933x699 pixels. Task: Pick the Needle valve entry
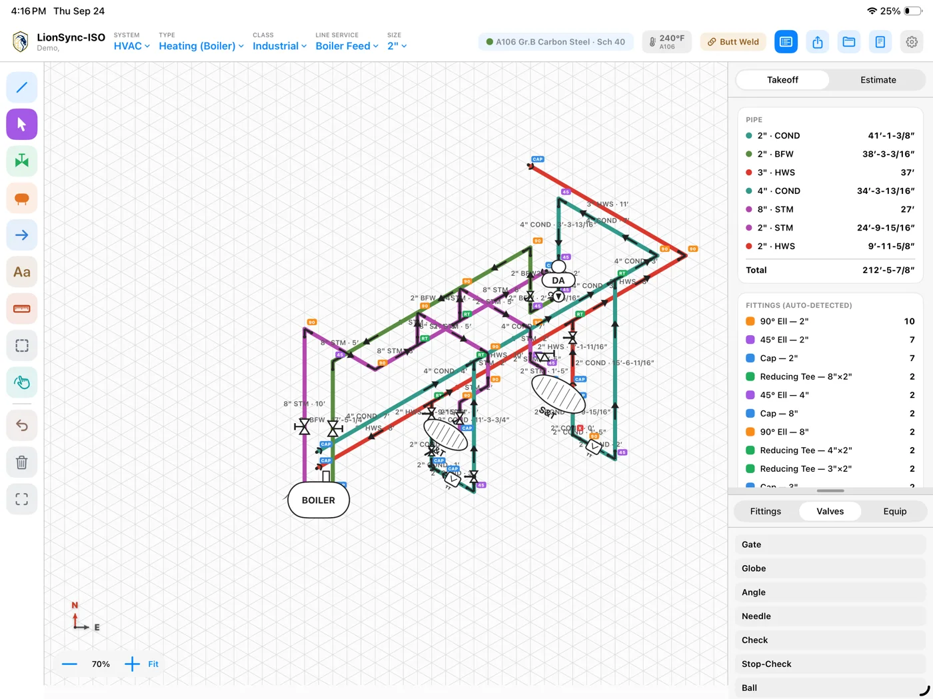tap(830, 616)
